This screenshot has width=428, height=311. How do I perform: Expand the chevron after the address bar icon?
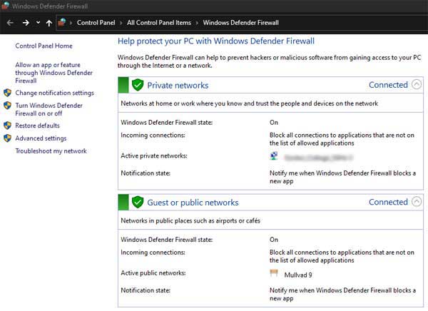pos(71,23)
